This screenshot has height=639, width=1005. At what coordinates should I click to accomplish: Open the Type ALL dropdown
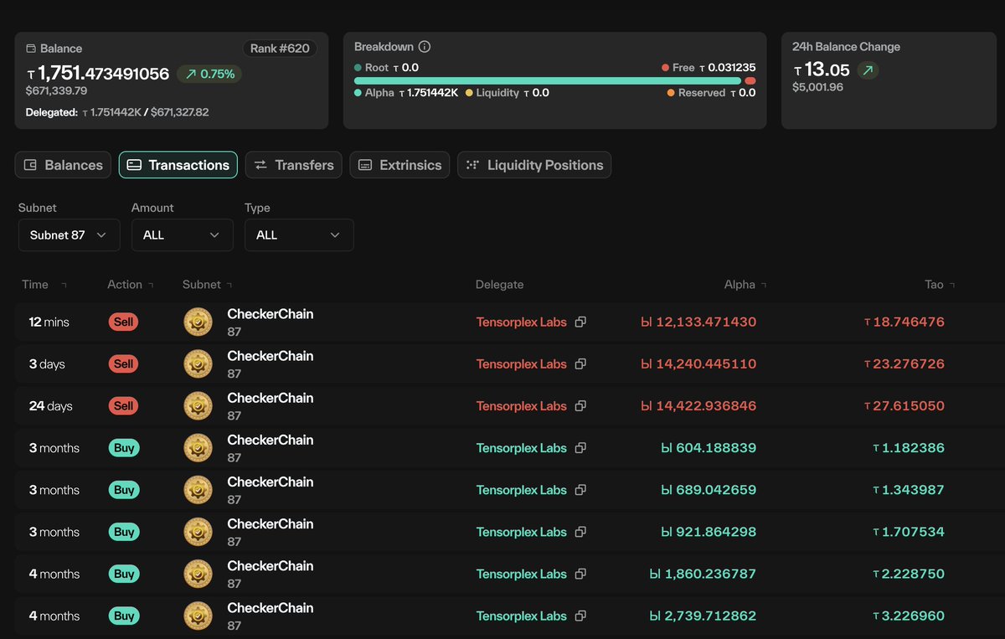(x=299, y=235)
